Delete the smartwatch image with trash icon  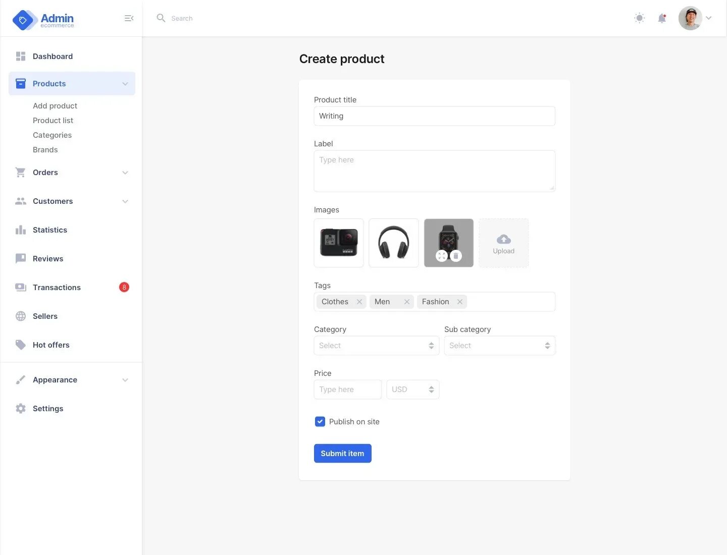(x=456, y=256)
